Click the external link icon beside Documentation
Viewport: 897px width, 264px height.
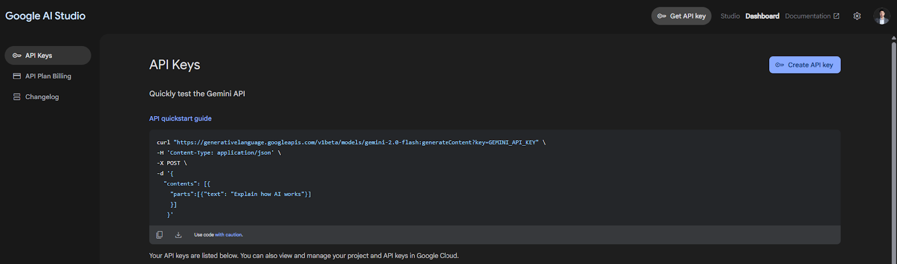tap(836, 16)
